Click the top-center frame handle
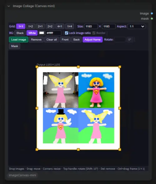Image resolution: width=156 pixels, height=184 pixels. [x=78, y=67]
